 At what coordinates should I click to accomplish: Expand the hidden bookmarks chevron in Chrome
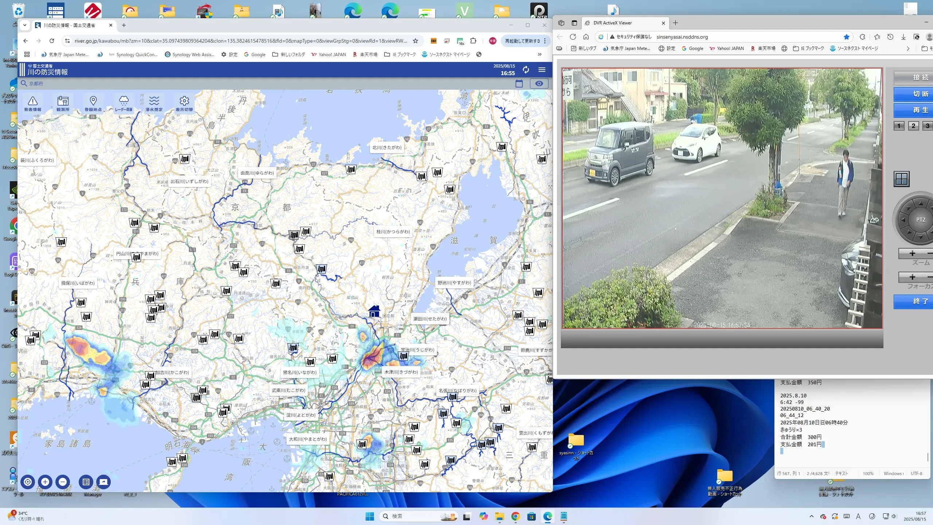(x=539, y=54)
